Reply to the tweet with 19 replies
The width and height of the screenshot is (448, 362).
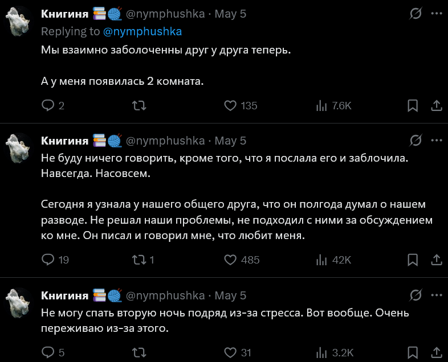pos(48,260)
